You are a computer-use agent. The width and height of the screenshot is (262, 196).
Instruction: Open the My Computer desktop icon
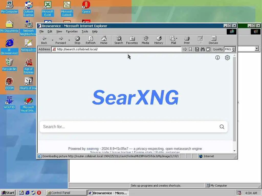(9, 7)
